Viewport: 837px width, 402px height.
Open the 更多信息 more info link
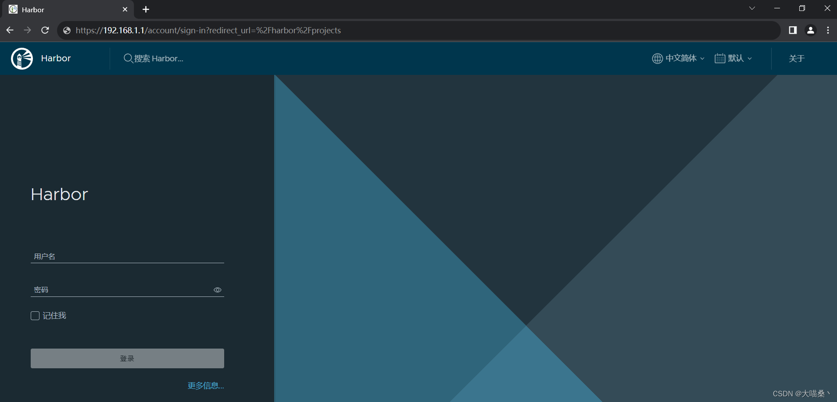coord(206,386)
